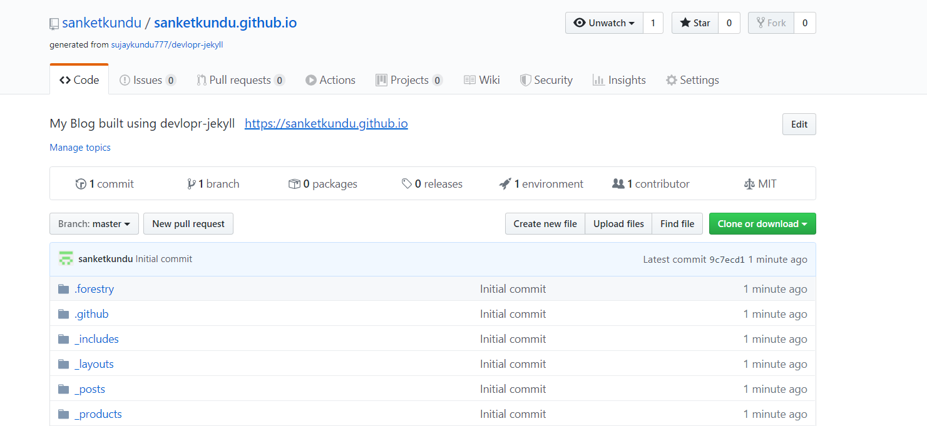Click the MIT license scales icon
The width and height of the screenshot is (927, 426).
tap(749, 183)
